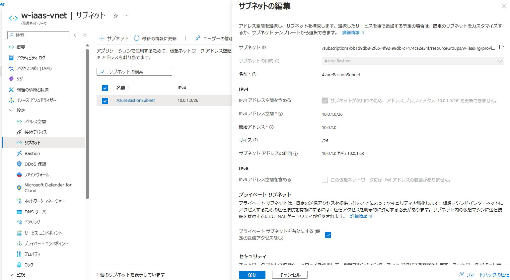510x280 pixels.
Task: Open 詳細情報 link under プライベート サブネット
Action: [x=361, y=216]
